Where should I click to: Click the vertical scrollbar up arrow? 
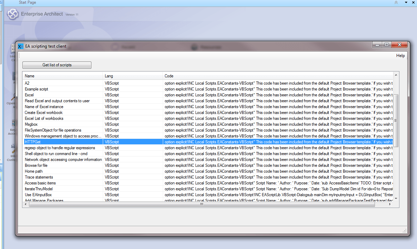point(396,75)
